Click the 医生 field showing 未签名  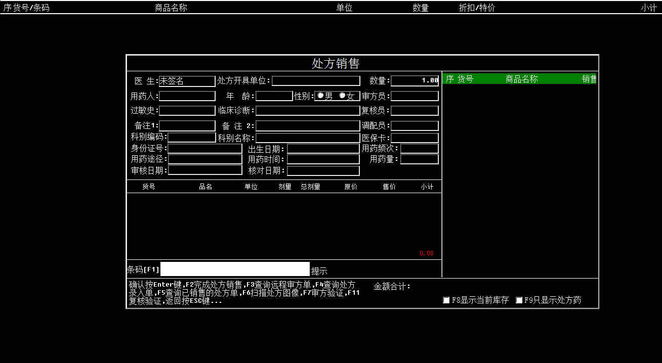(x=187, y=81)
